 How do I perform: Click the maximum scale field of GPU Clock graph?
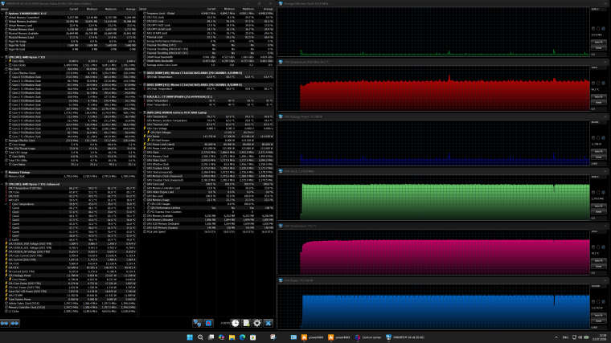598,177
